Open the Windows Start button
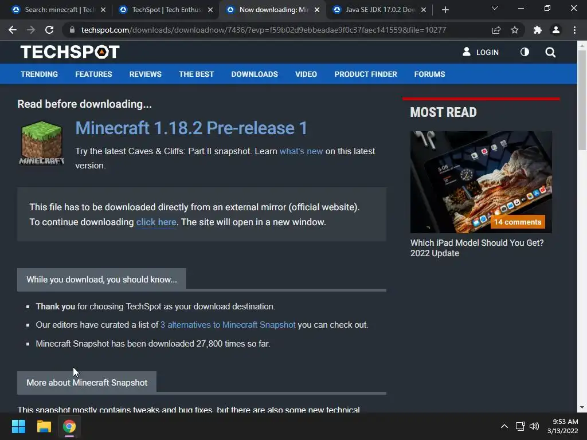This screenshot has height=440, width=587. tap(18, 426)
